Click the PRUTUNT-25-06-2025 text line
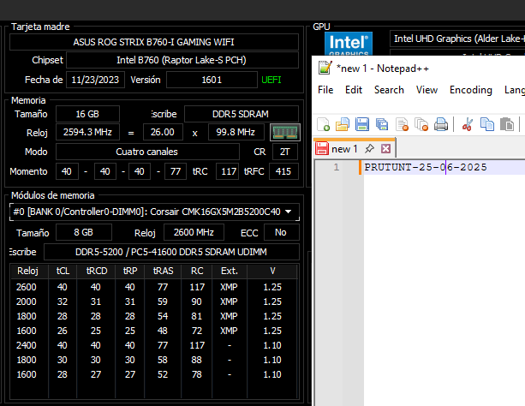Viewport: 525px width, 406px height. click(425, 167)
